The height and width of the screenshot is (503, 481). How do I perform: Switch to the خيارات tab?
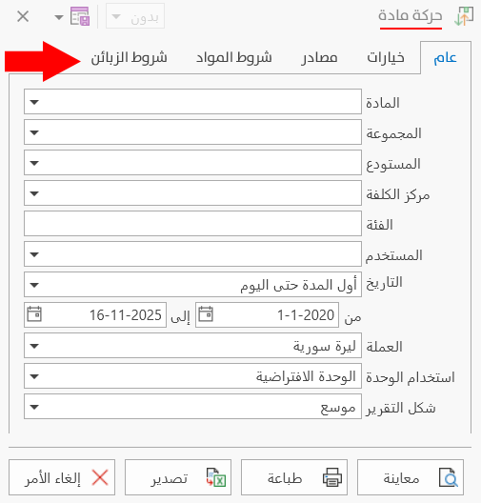(x=386, y=58)
